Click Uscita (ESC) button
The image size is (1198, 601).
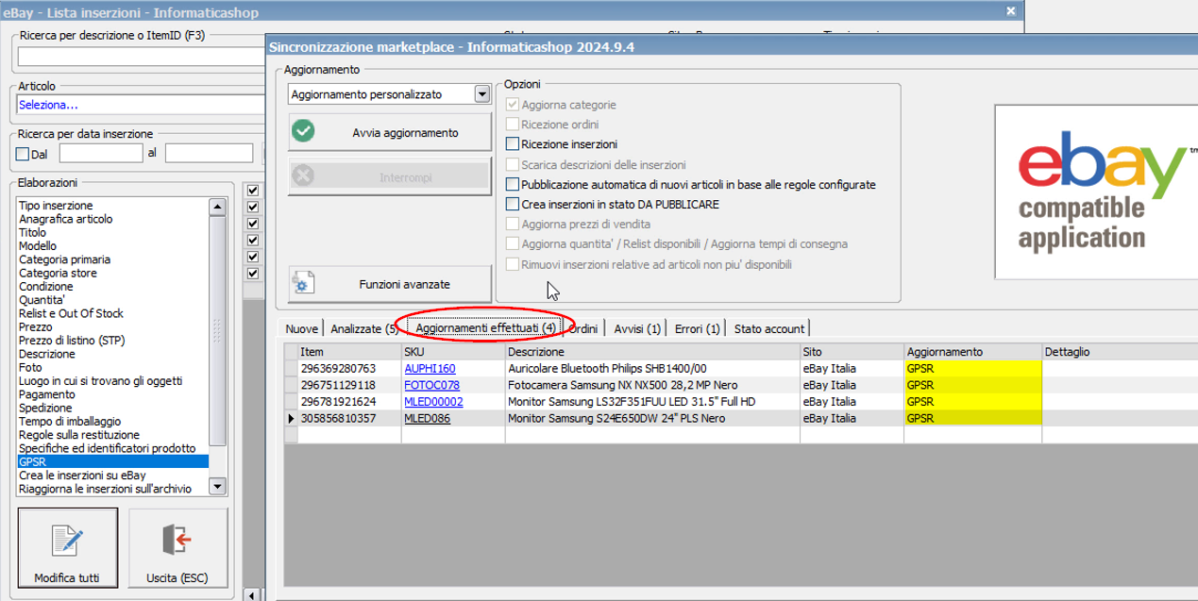point(177,550)
